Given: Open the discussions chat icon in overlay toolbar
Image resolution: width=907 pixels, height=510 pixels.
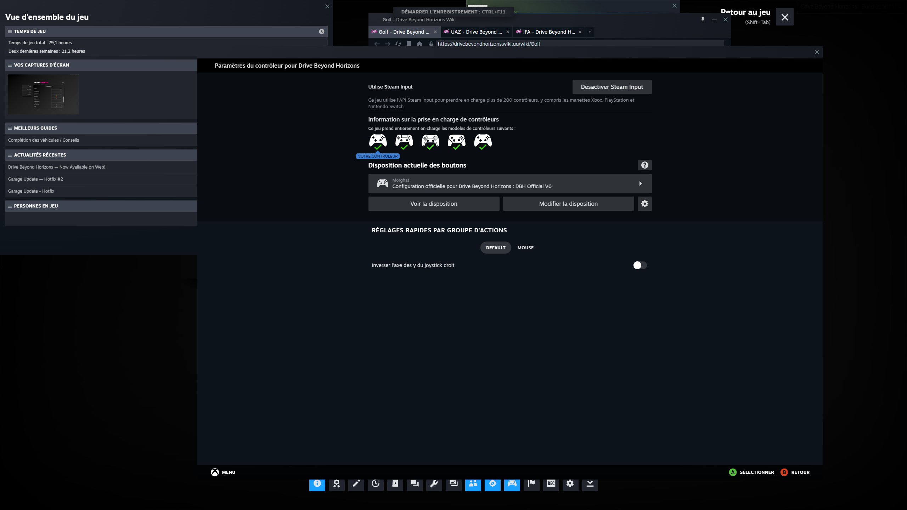Looking at the screenshot, I should [x=415, y=484].
